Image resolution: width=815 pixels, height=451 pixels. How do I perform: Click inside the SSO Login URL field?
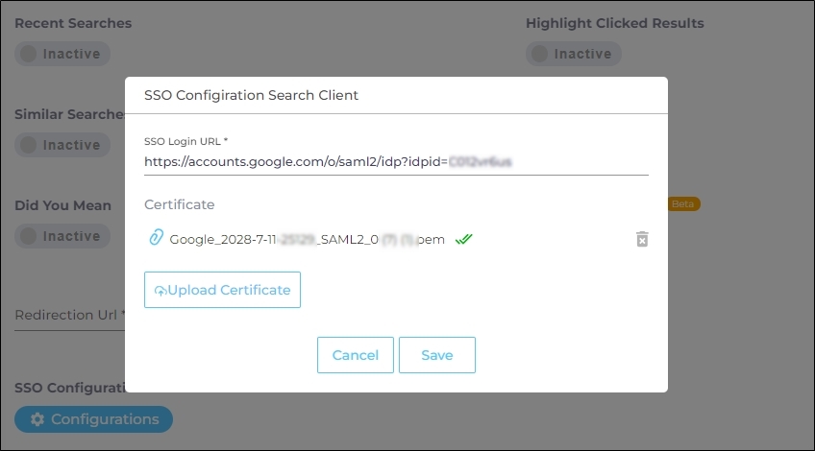click(395, 162)
